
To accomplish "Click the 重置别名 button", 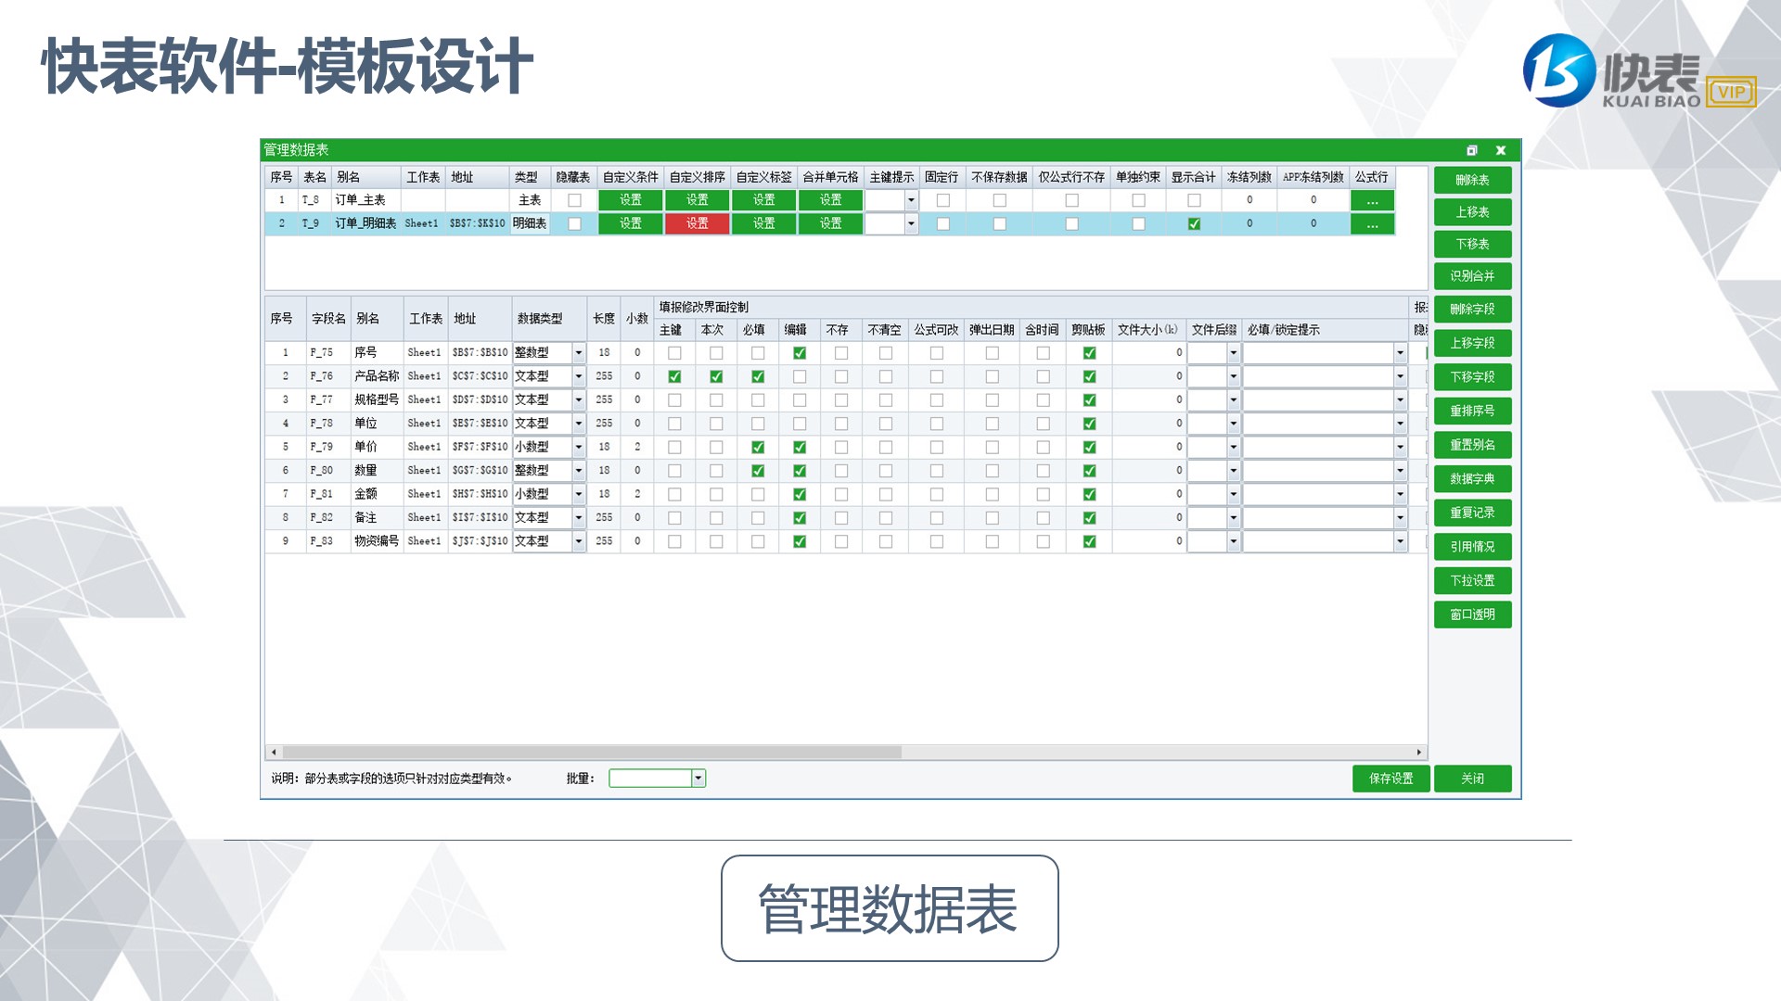I will 1472,445.
